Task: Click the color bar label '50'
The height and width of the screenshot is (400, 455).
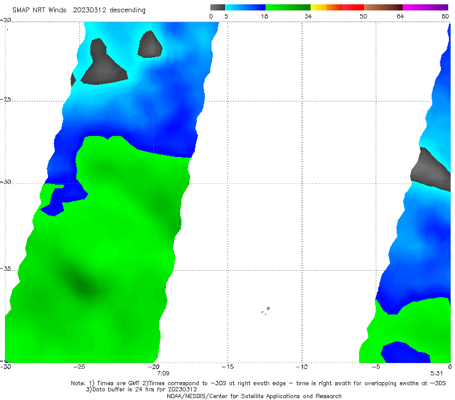Action: (x=363, y=17)
